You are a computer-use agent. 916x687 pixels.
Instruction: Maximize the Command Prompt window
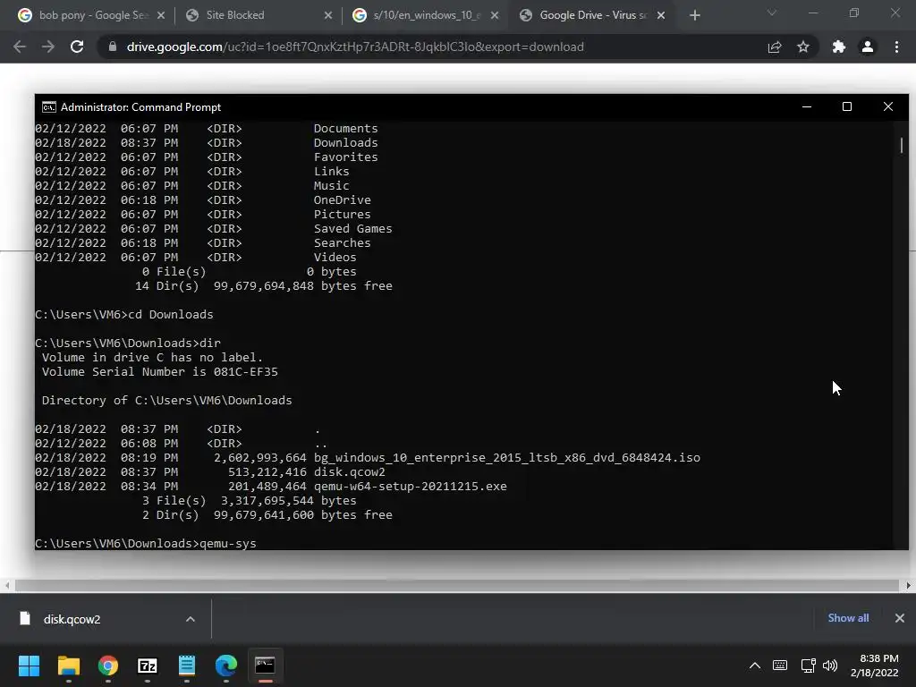click(x=847, y=107)
